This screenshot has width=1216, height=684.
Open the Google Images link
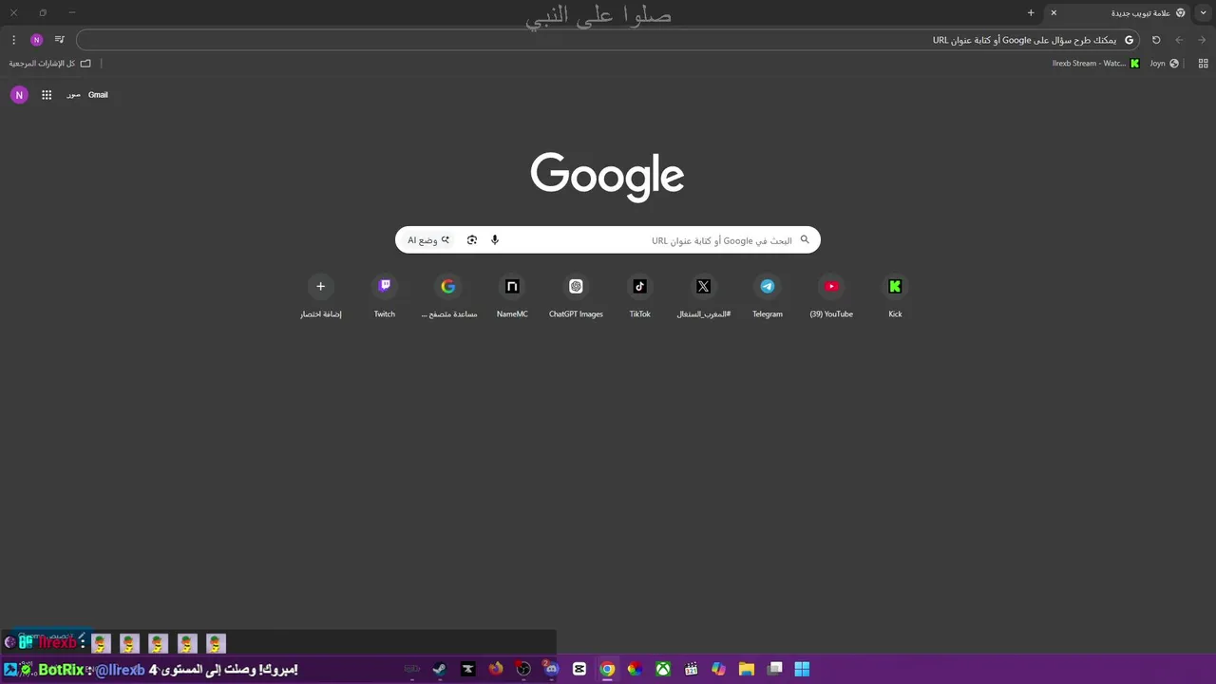[73, 95]
